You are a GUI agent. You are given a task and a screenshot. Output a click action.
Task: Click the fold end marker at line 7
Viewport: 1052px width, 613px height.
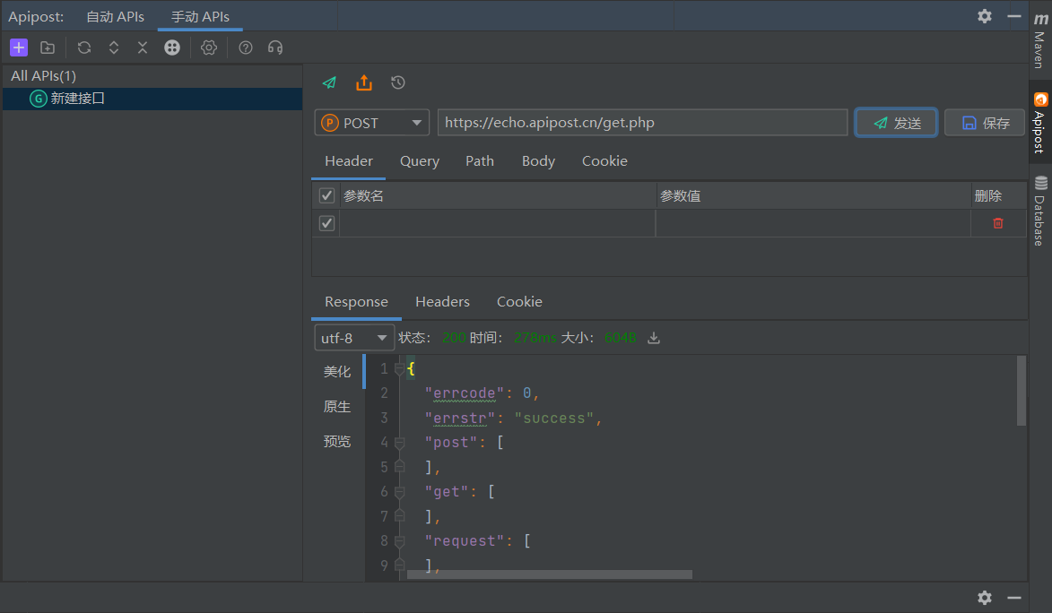[x=399, y=516]
